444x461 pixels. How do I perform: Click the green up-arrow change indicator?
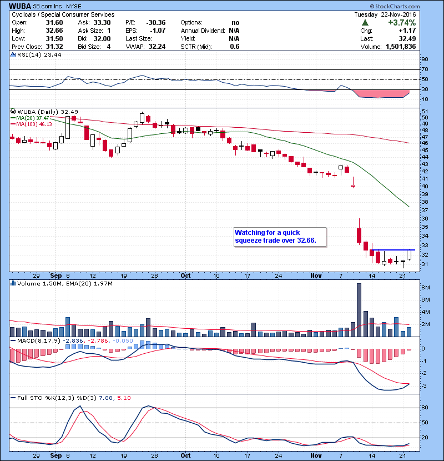click(364, 23)
